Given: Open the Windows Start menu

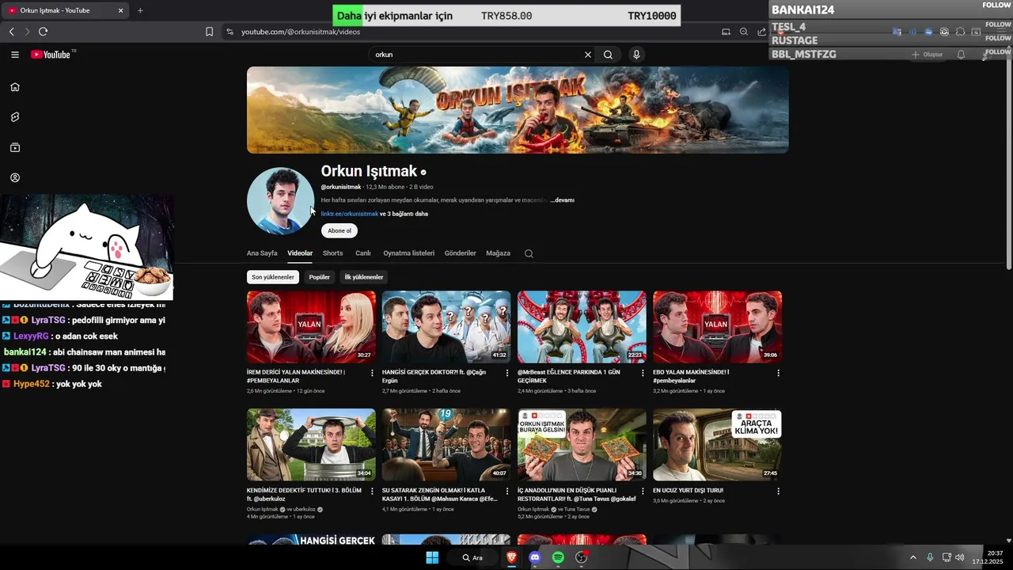Looking at the screenshot, I should coord(432,557).
